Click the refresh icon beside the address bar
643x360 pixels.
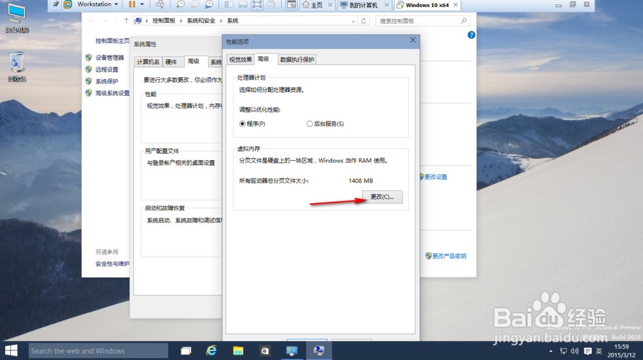pos(363,21)
